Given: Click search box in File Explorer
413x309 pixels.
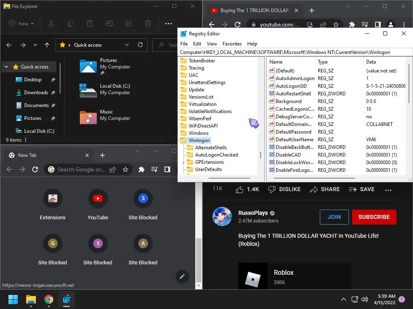Looking at the screenshot, I should pyautogui.click(x=165, y=45).
